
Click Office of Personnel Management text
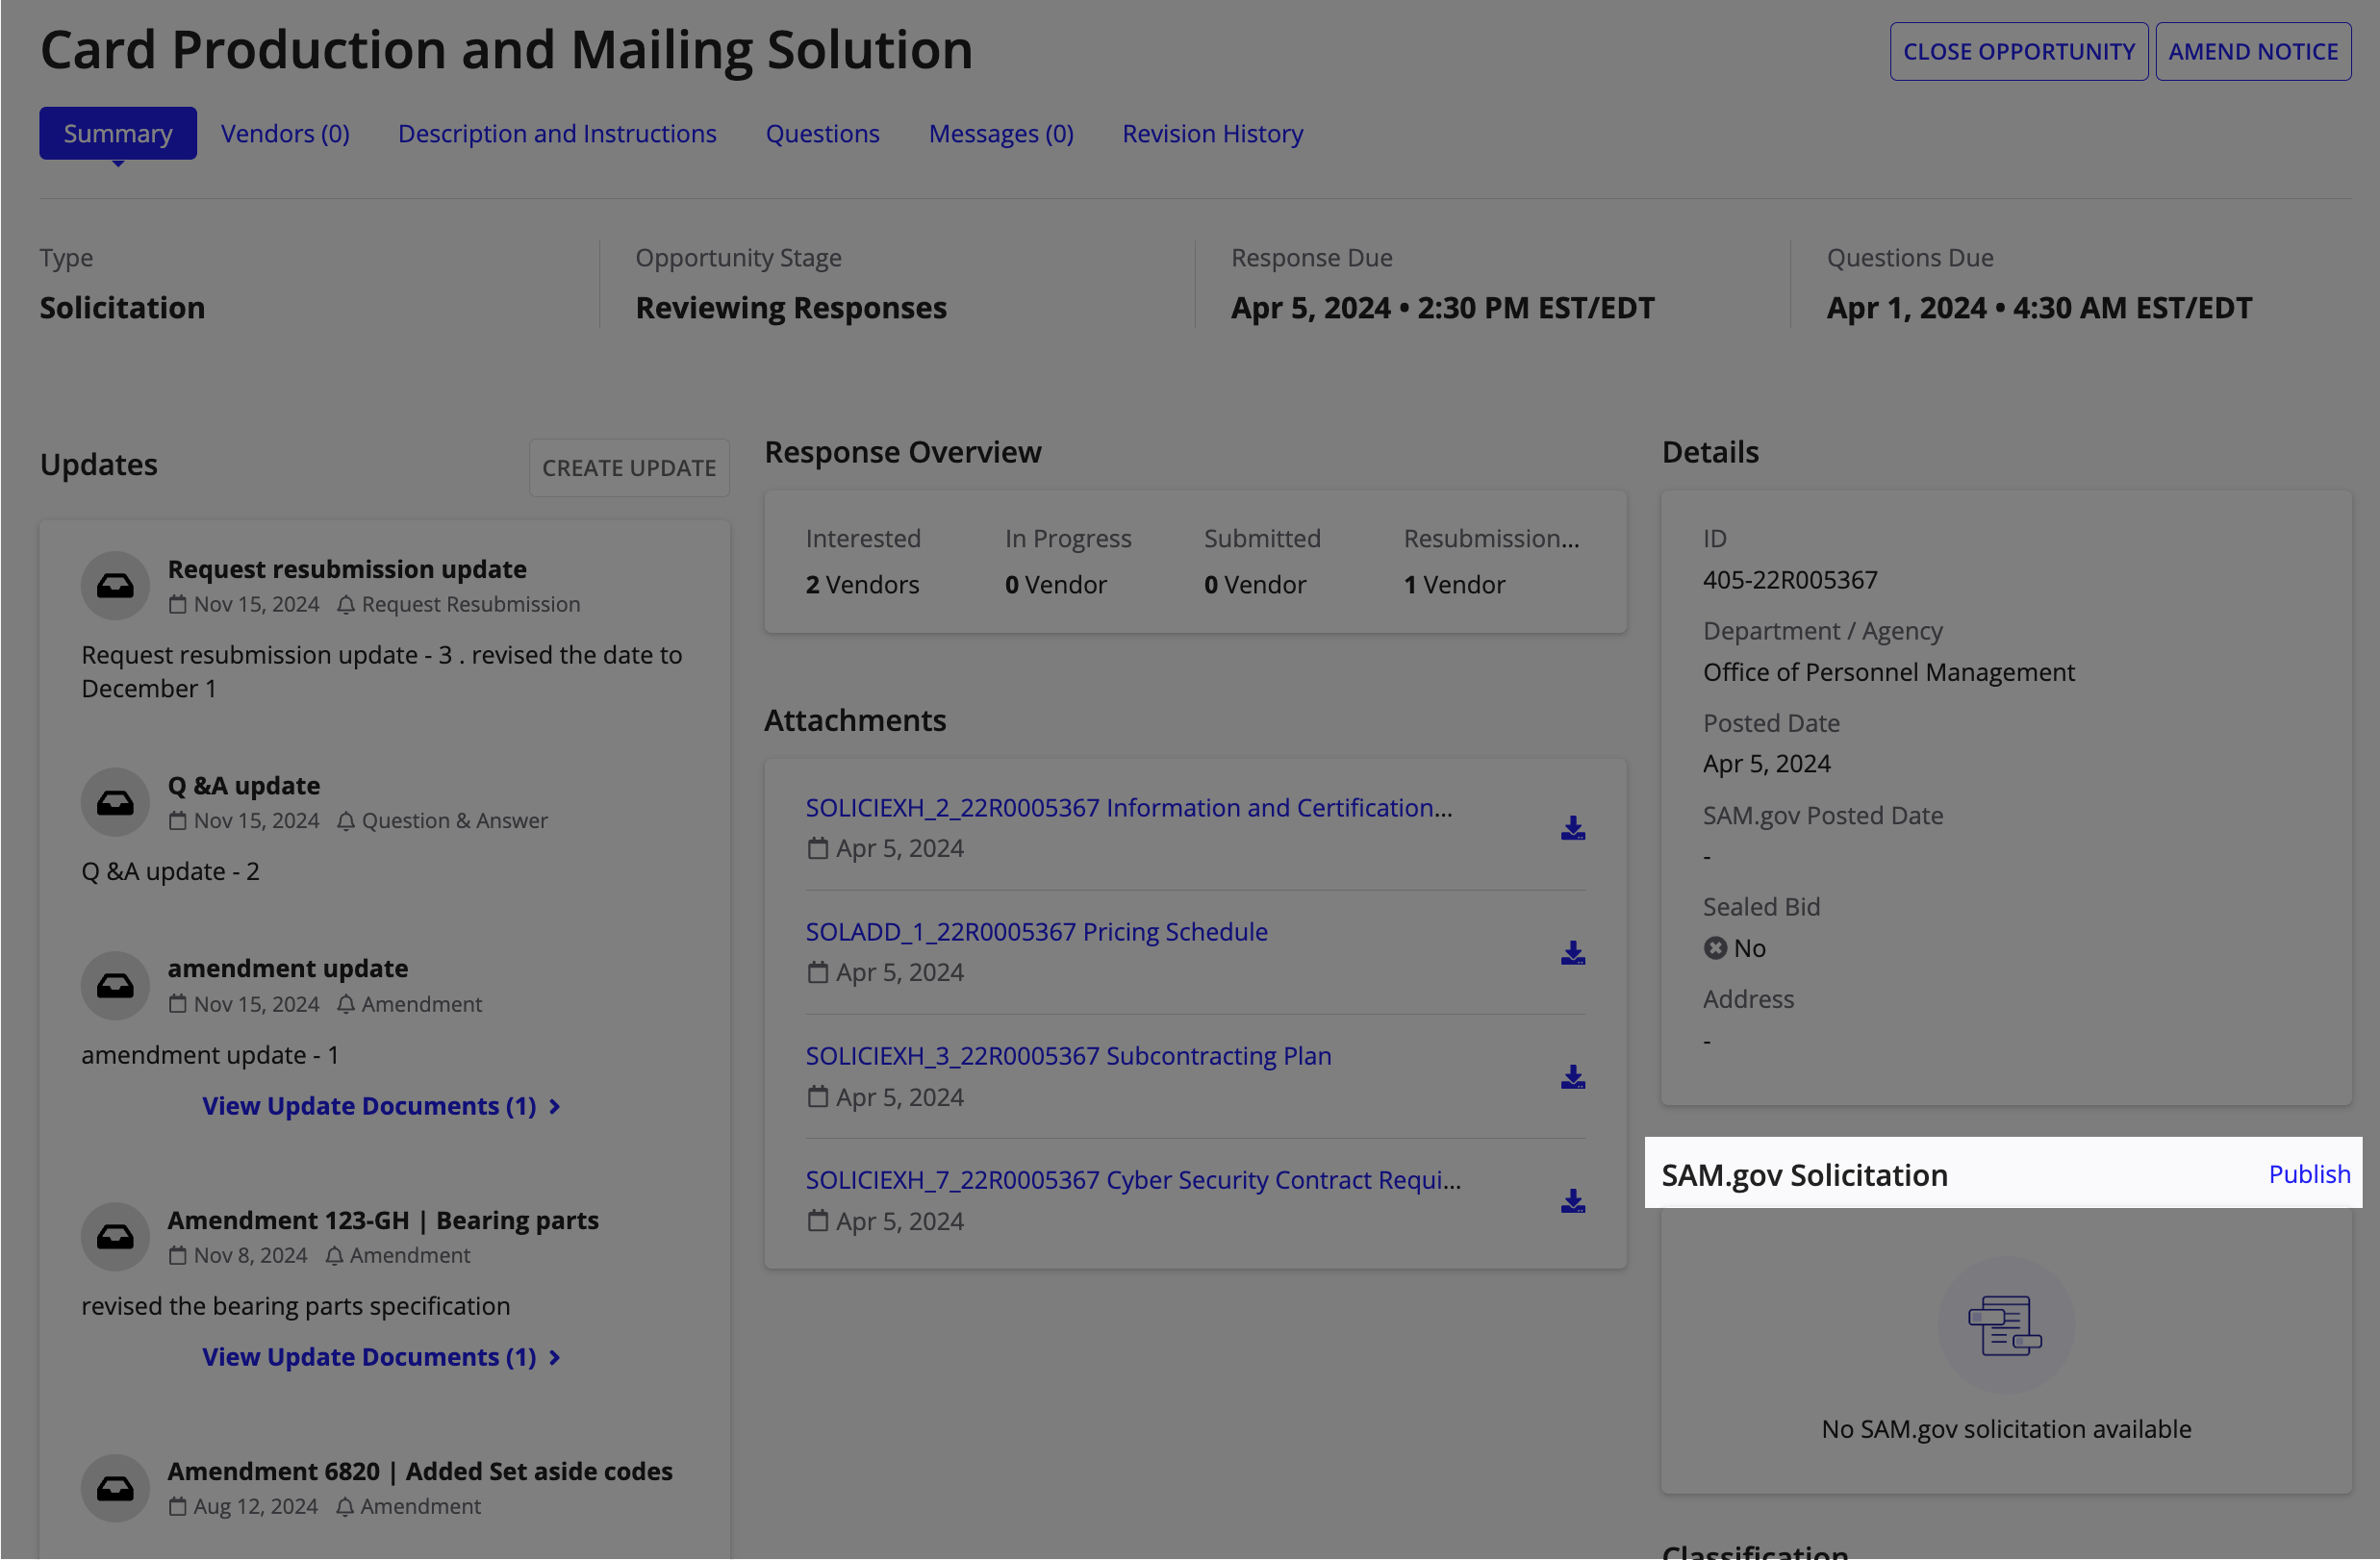point(1889,672)
